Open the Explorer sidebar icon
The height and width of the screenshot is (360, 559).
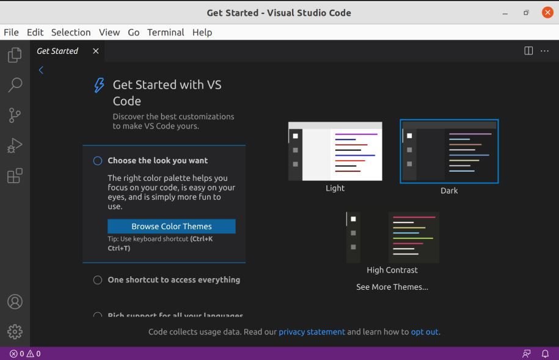15,54
